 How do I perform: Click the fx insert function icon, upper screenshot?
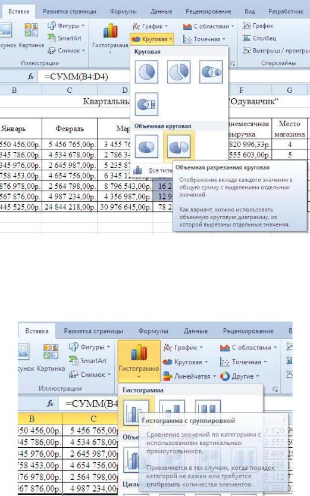coord(30,76)
